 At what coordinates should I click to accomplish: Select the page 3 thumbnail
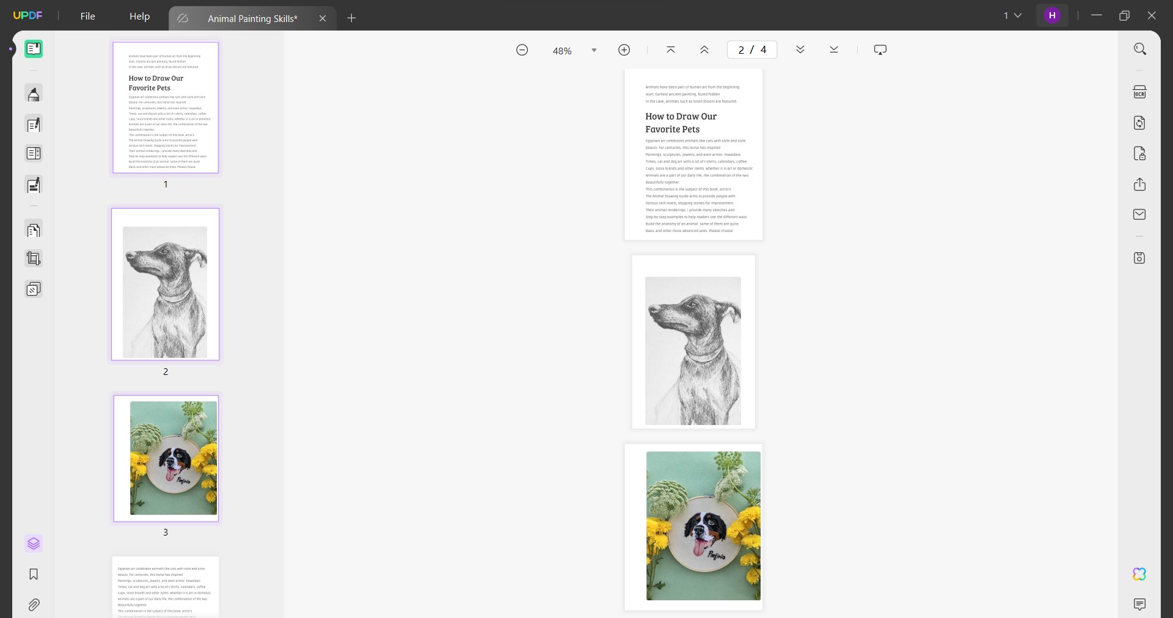[166, 459]
